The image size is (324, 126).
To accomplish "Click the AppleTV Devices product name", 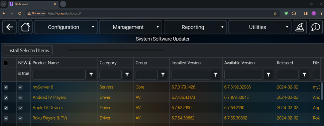I will tap(48, 108).
